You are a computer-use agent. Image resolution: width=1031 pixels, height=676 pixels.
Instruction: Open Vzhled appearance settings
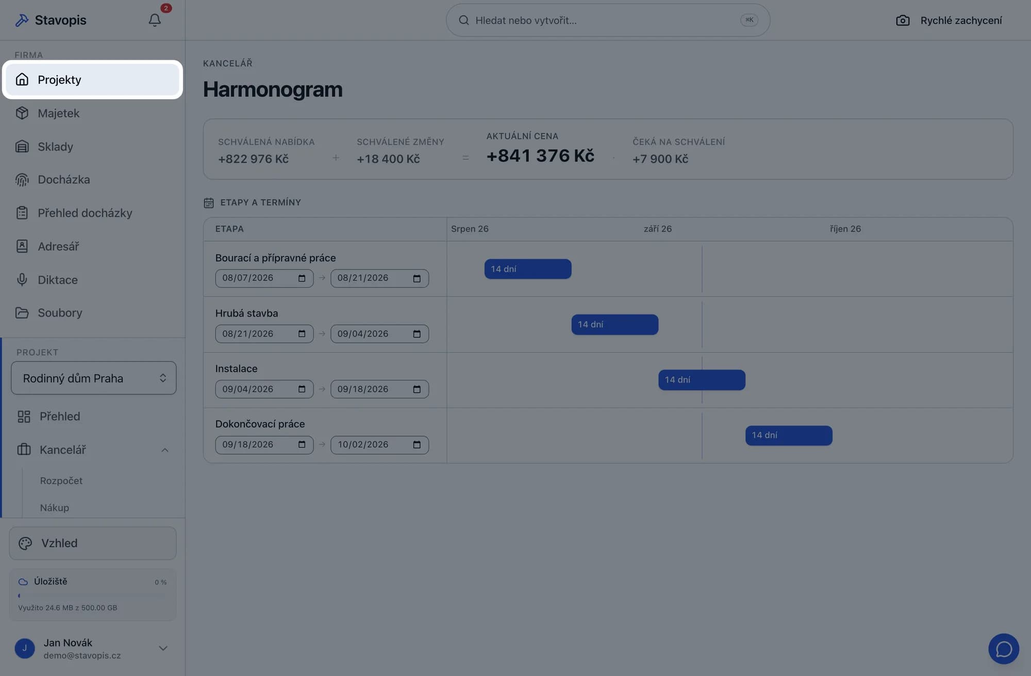click(93, 543)
